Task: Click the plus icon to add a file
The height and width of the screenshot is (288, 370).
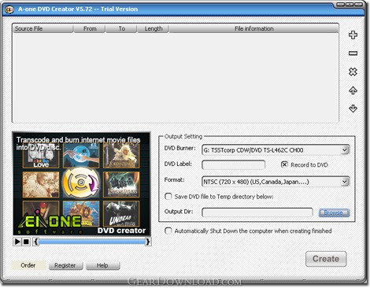Action: tap(353, 35)
